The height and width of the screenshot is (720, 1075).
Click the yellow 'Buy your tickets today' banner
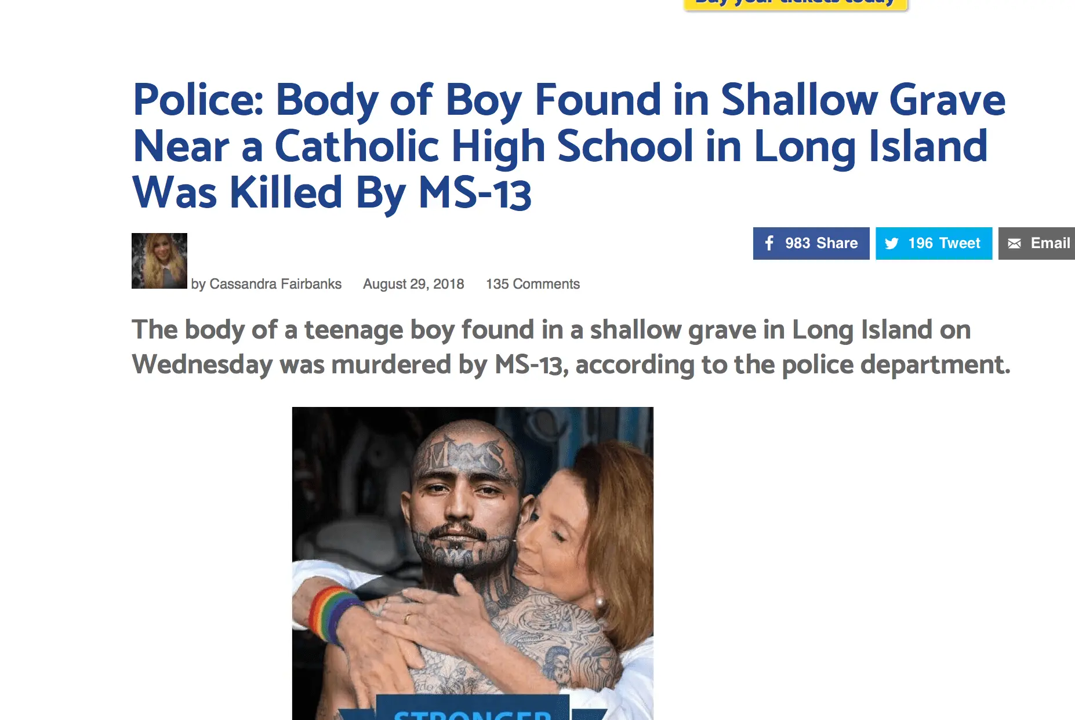coord(796,5)
